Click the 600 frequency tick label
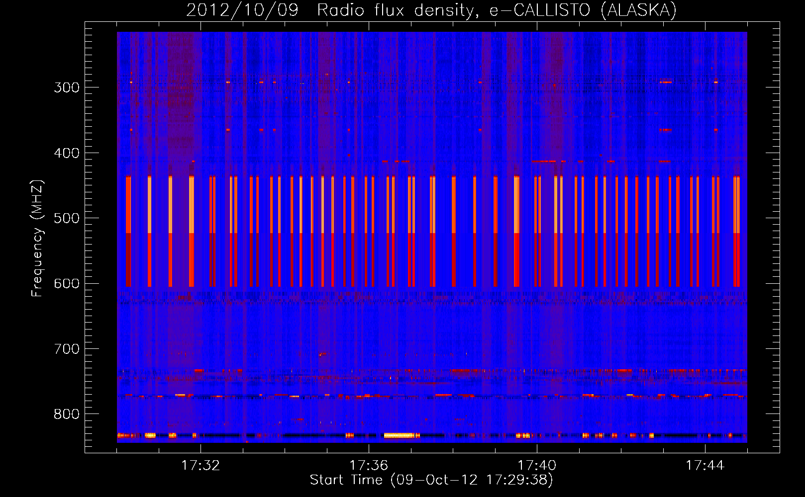The image size is (805, 497). point(67,284)
